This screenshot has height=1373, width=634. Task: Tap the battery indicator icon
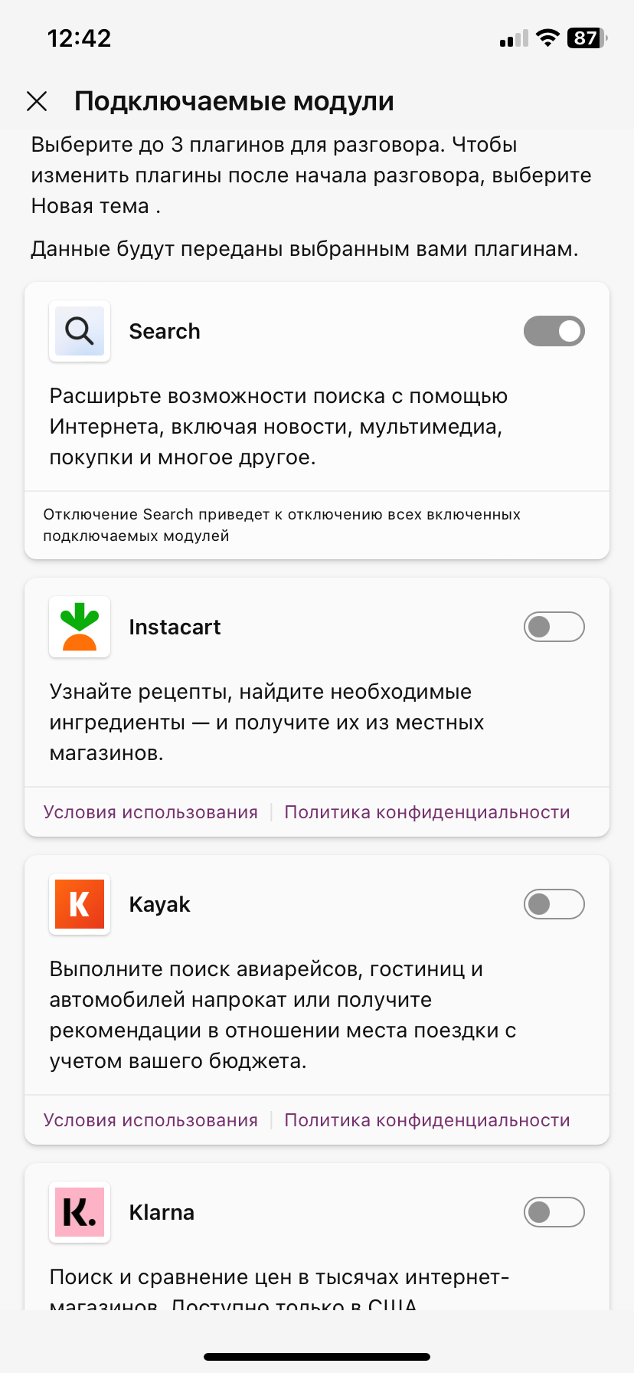pos(587,38)
